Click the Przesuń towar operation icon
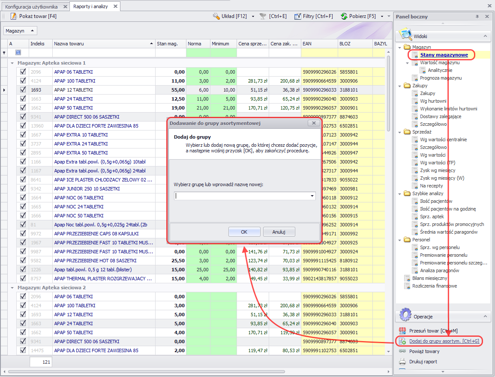Screen dimensions: 495x377 [402, 331]
